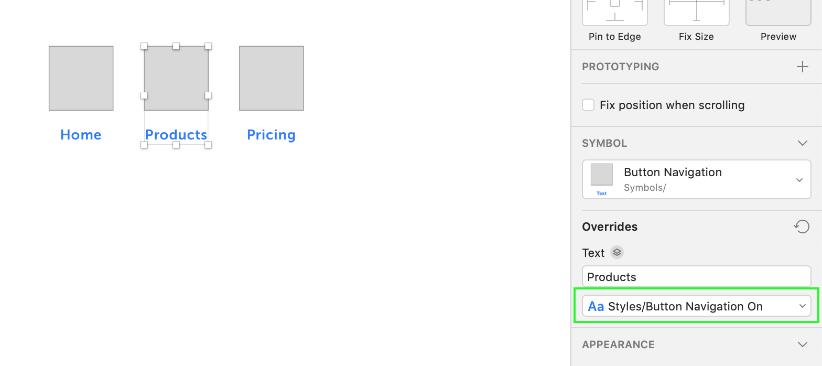This screenshot has height=366, width=822.
Task: Click the bottom-right selection handle
Action: [x=208, y=145]
